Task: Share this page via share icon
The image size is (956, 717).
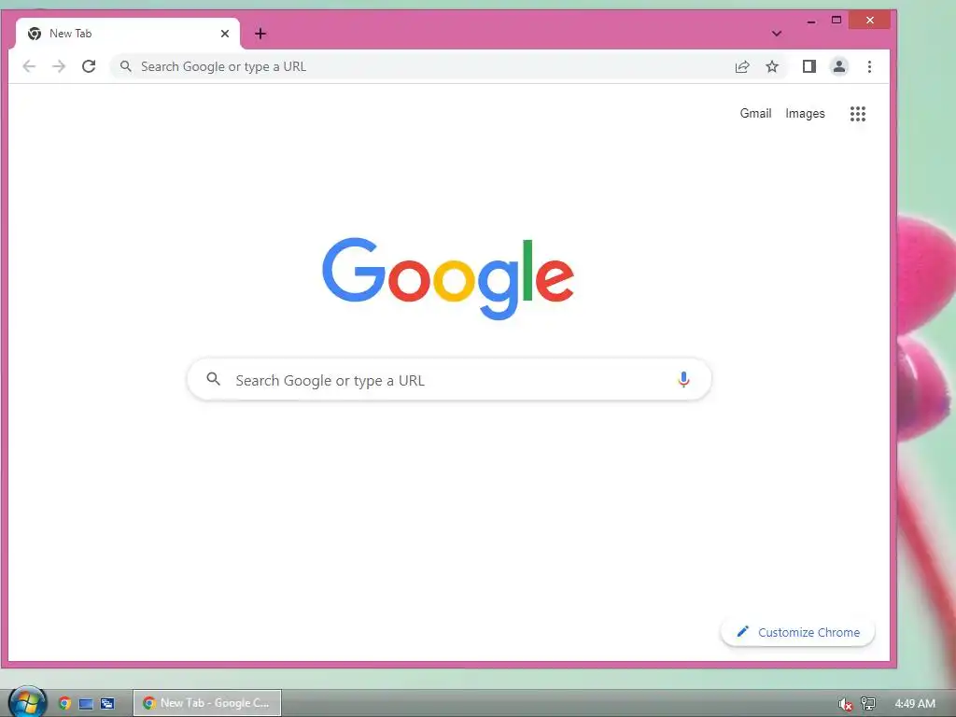Action: pyautogui.click(x=742, y=67)
